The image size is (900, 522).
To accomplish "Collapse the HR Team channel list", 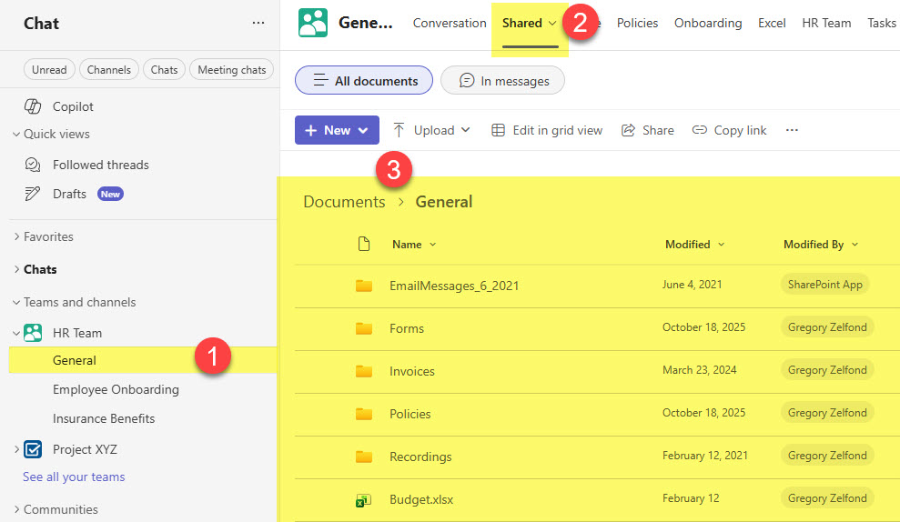I will click(16, 333).
